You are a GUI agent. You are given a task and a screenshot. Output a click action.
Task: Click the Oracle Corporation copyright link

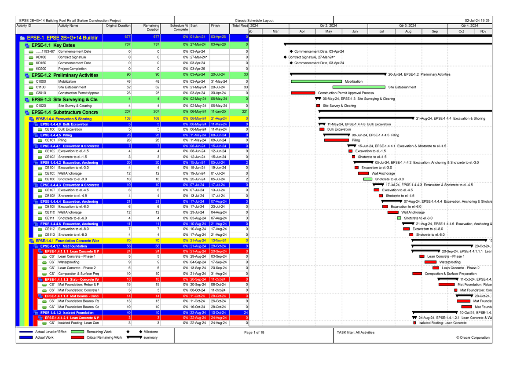pyautogui.click(x=473, y=337)
